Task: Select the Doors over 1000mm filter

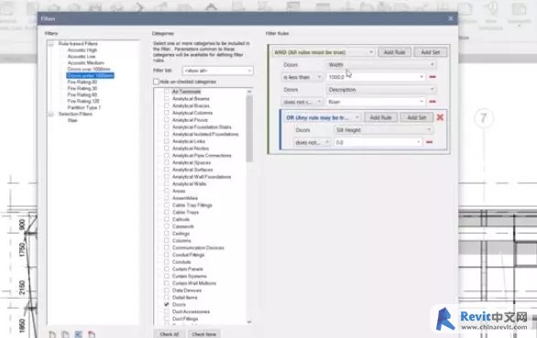Action: [89, 70]
